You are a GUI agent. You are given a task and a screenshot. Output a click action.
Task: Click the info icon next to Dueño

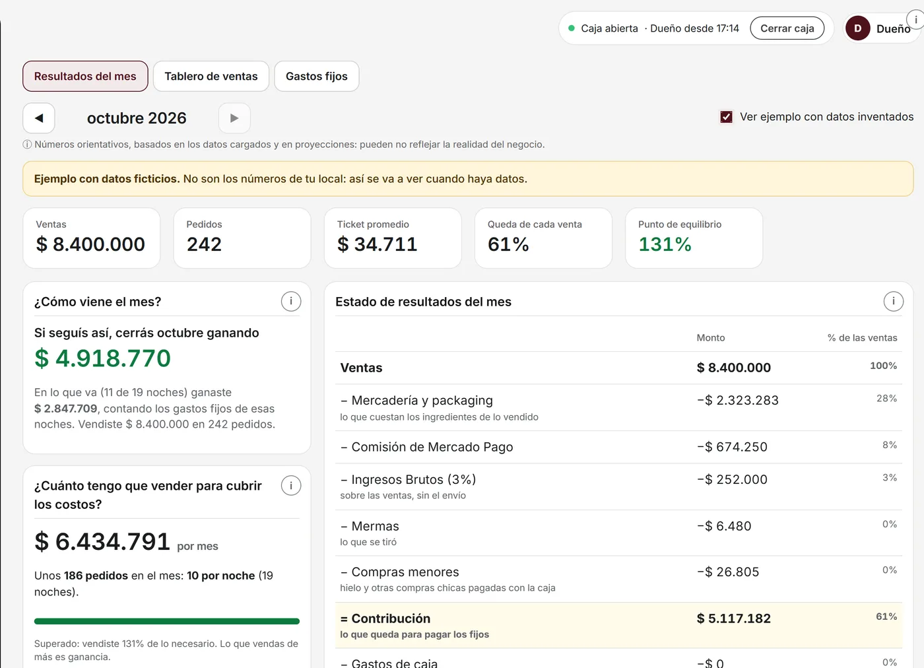(915, 20)
